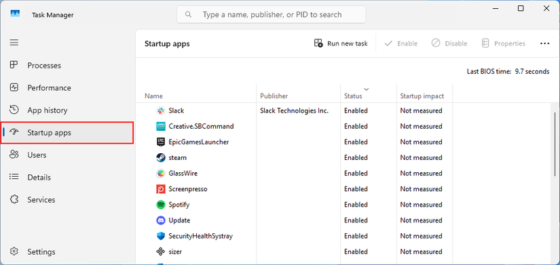Click Run new task button

click(341, 43)
